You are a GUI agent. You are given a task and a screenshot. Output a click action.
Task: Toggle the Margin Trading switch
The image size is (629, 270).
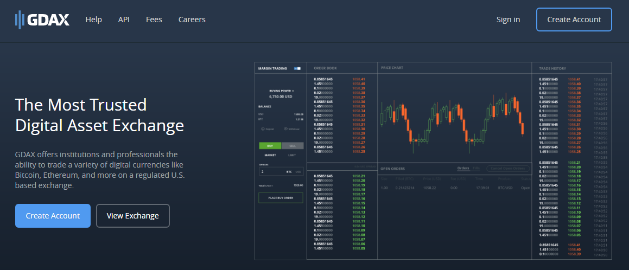(x=297, y=68)
